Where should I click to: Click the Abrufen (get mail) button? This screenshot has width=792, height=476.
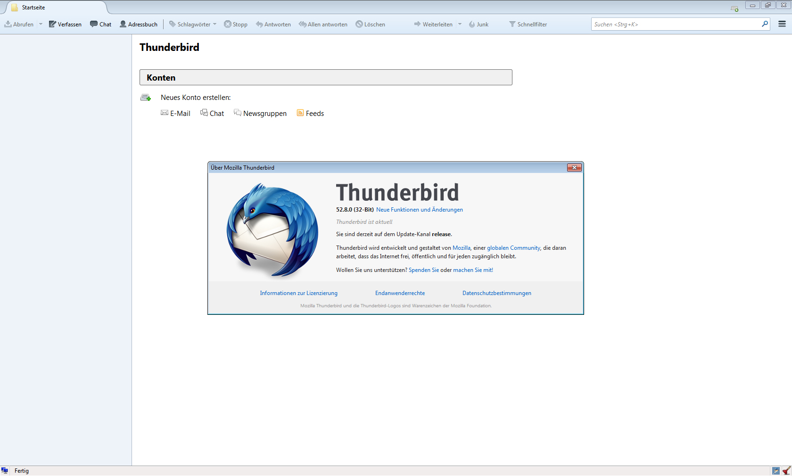point(19,25)
